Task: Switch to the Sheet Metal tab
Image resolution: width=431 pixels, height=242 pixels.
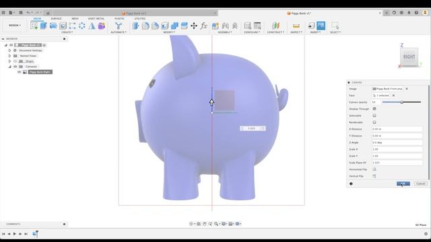Action: pos(96,19)
